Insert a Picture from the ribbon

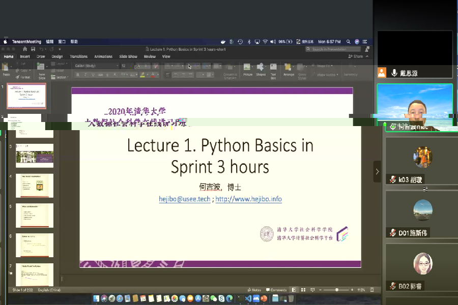point(247,67)
